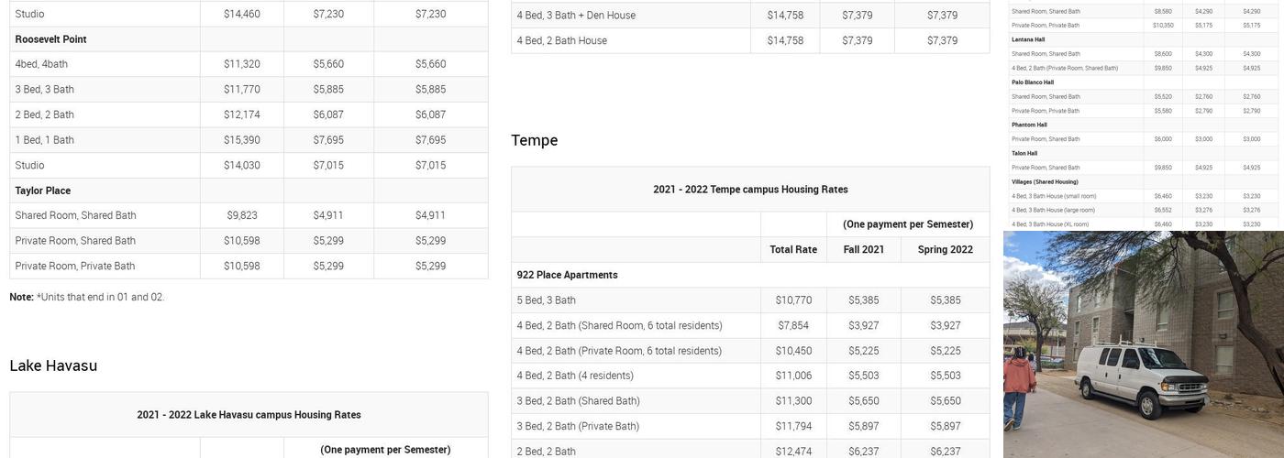Click the $9,823 total rate cell

[x=242, y=215]
